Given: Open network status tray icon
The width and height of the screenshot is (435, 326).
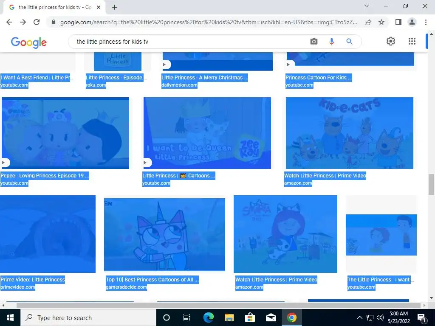Looking at the screenshot, I should (370, 318).
